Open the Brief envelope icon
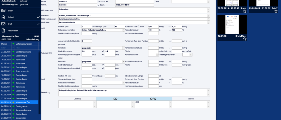Screen dimensions: 281x120 (3, 24)
